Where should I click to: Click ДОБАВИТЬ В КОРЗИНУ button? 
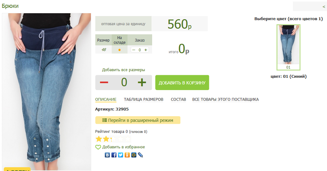[182, 83]
